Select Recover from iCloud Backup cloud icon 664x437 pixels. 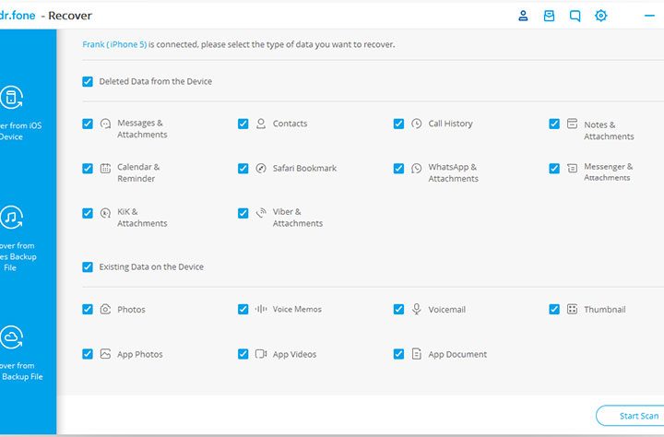11,337
